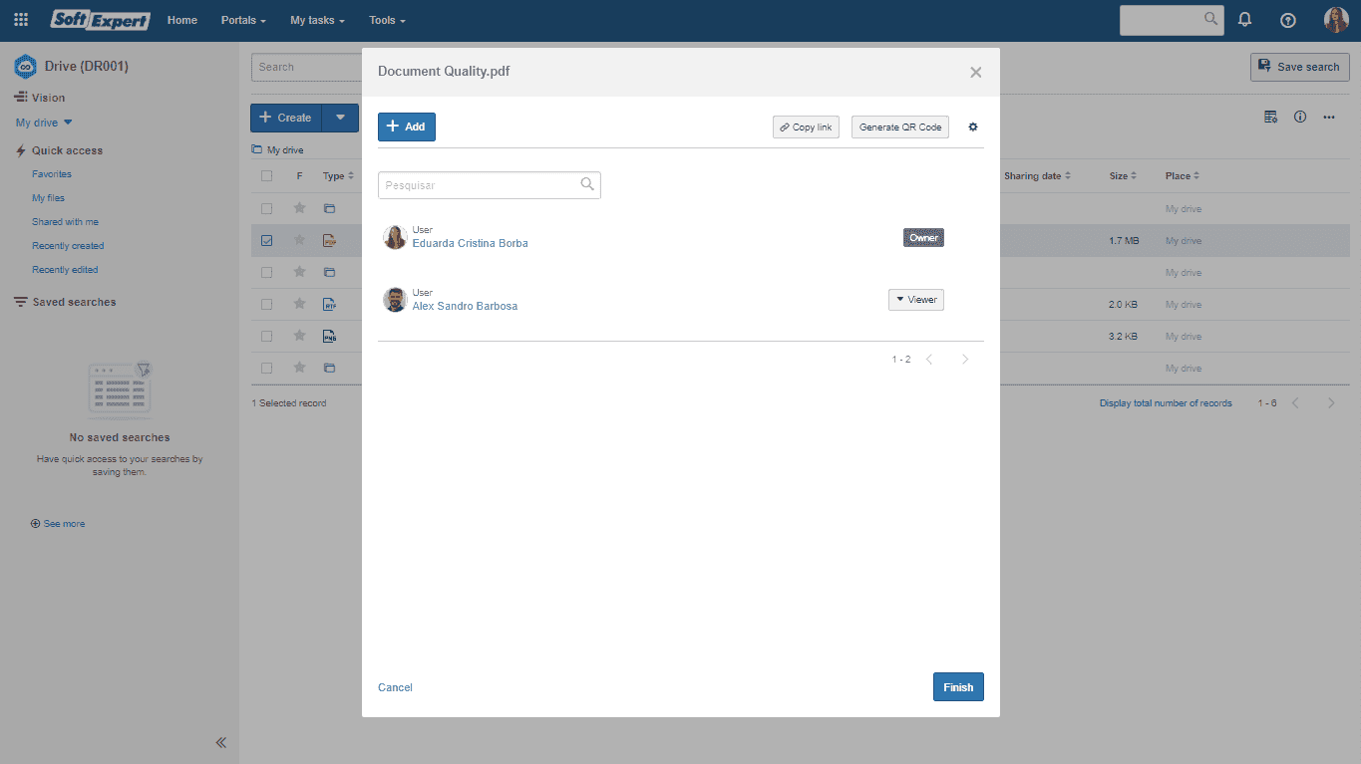Expand the My drive dropdown
Image resolution: width=1361 pixels, height=764 pixels.
click(x=44, y=123)
